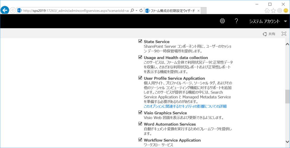The width and height of the screenshot is (290, 148).
Task: Click the Word Automation Services label
Action: click(x=170, y=124)
